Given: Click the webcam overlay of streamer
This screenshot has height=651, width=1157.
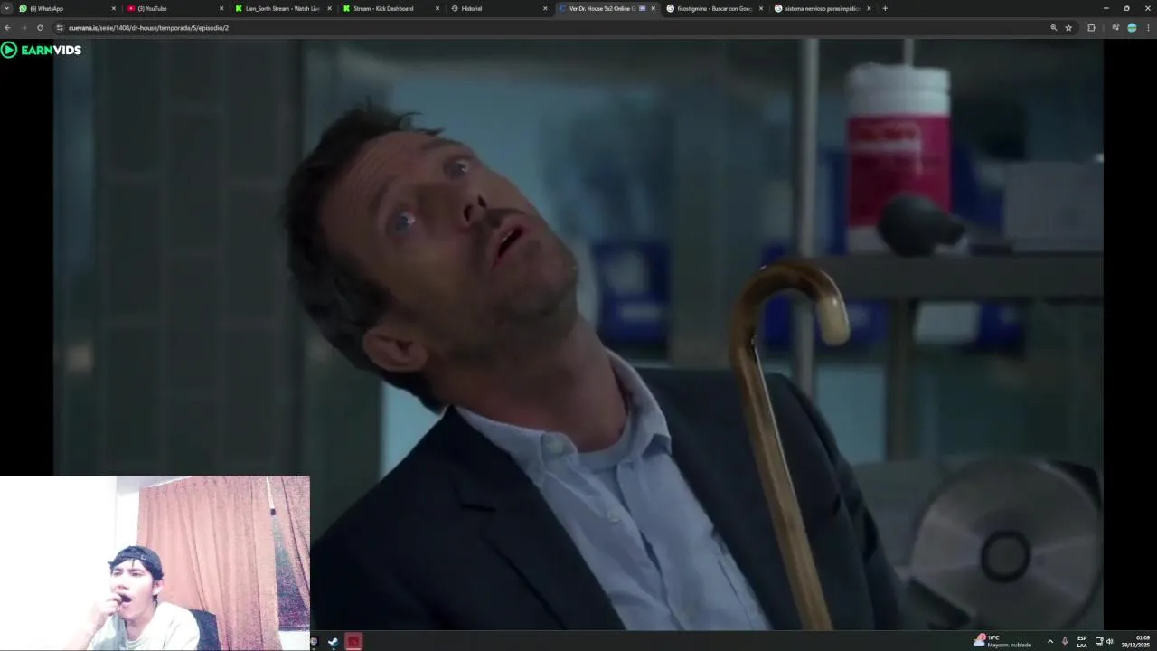Looking at the screenshot, I should (155, 563).
